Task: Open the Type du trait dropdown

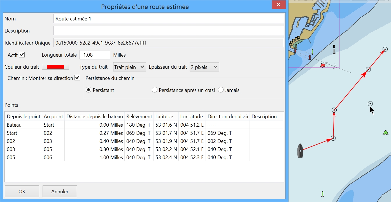Action: [129, 67]
